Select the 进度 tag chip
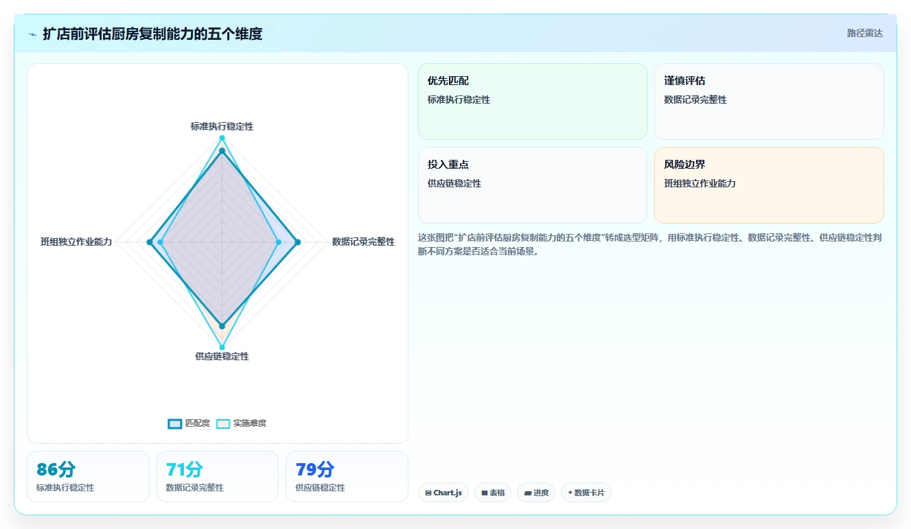Viewport: 911px width, 529px height. click(536, 493)
